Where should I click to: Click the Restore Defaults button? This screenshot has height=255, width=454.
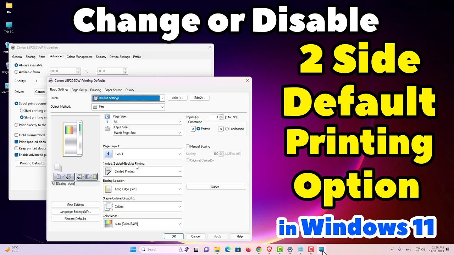click(76, 219)
